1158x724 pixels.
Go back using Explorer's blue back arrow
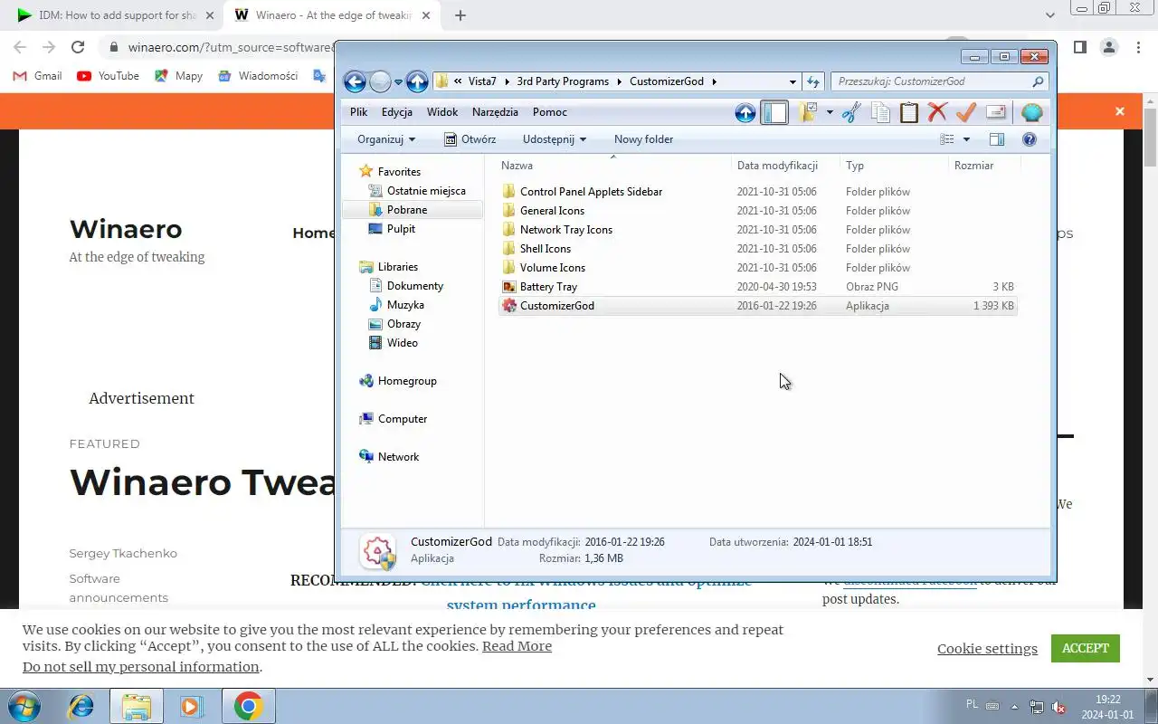[x=355, y=82]
